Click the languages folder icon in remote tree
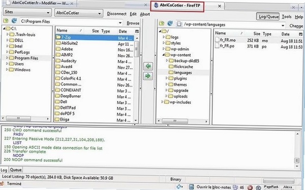The image size is (305, 190). [x=171, y=72]
